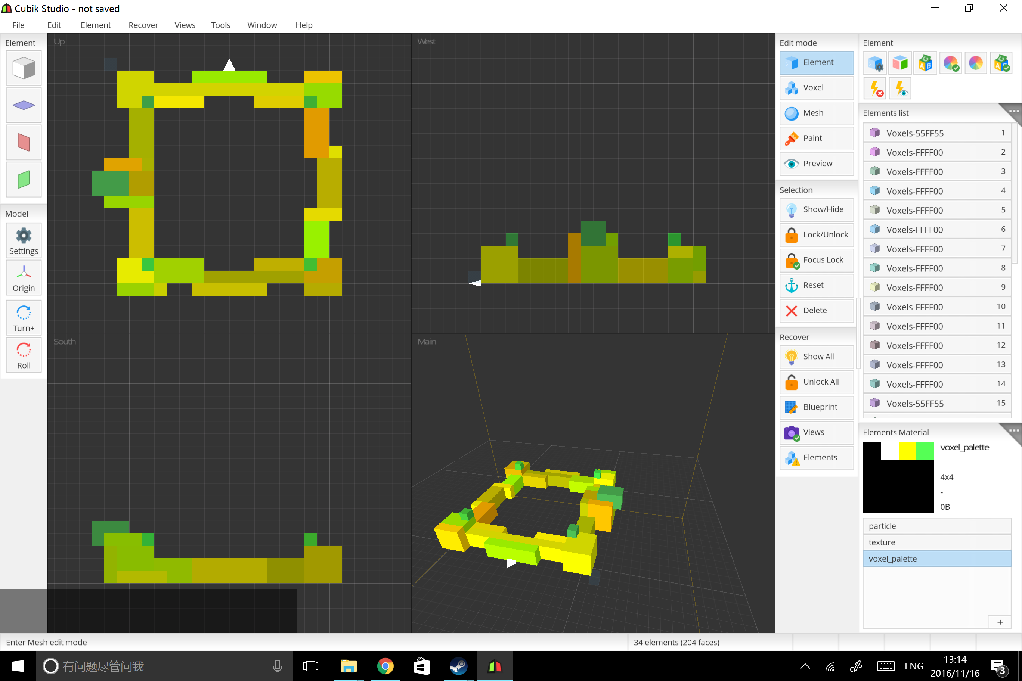Open the Recover menu
Image resolution: width=1022 pixels, height=681 pixels.
143,25
